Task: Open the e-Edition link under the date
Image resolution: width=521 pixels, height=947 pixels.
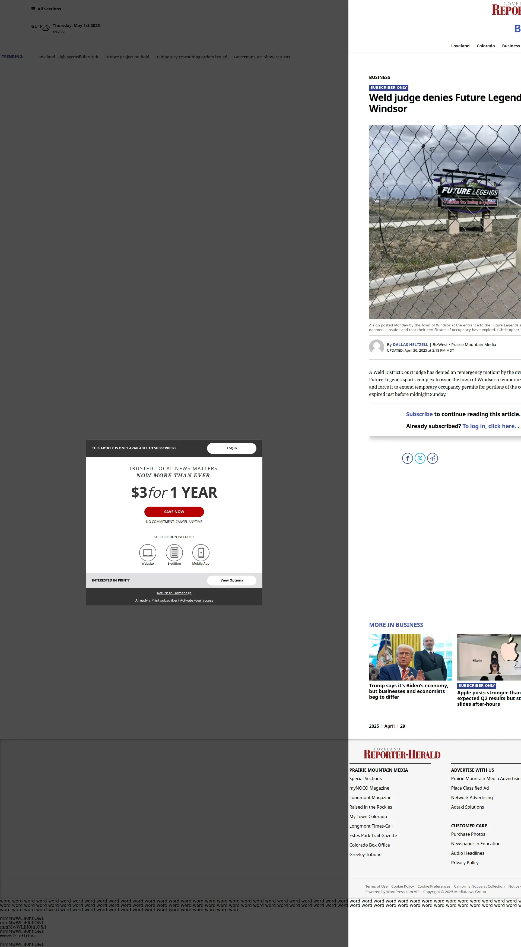Action: (60, 32)
